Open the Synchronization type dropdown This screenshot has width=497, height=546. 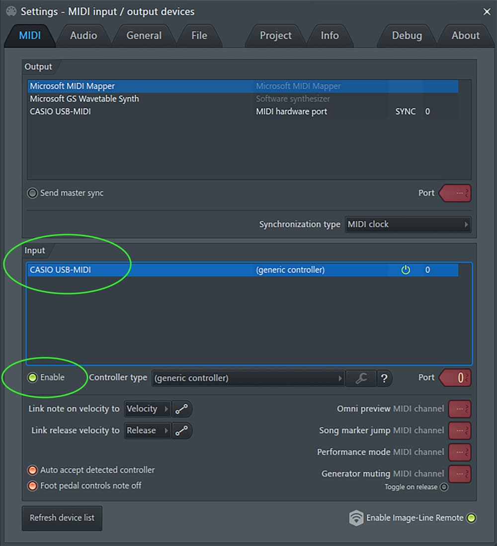pos(408,224)
